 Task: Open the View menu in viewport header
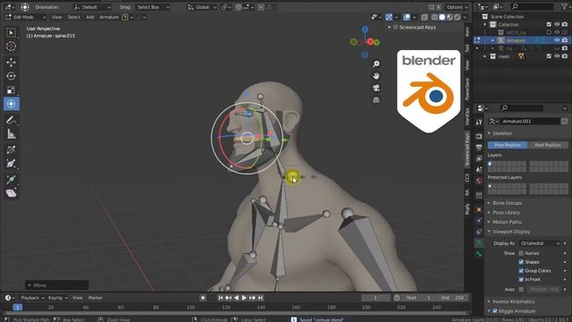(x=56, y=17)
